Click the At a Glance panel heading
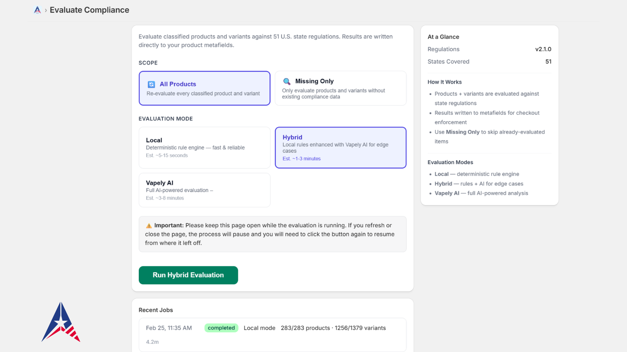This screenshot has width=627, height=352. [443, 37]
